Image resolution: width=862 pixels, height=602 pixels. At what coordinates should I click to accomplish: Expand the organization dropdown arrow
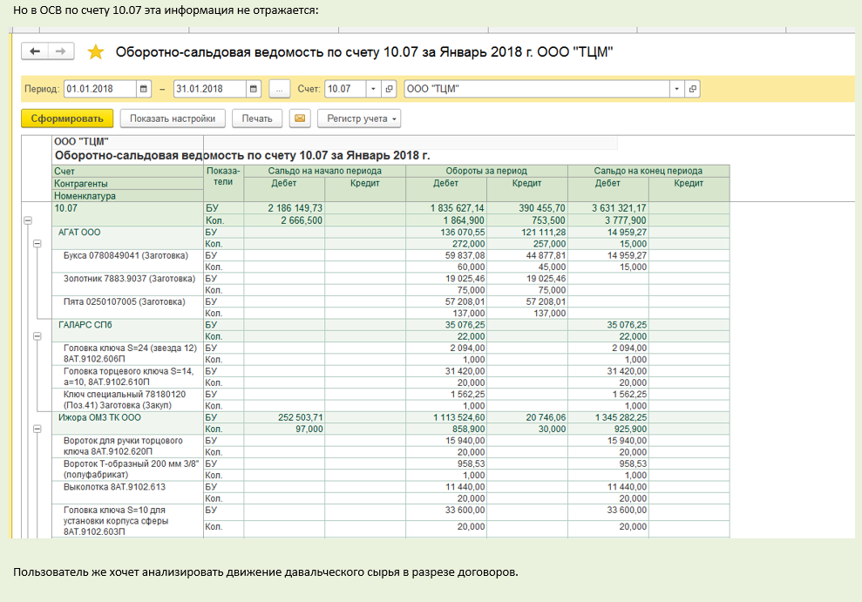pos(676,89)
